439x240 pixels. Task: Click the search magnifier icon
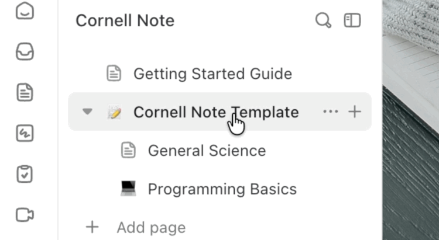[x=323, y=20]
